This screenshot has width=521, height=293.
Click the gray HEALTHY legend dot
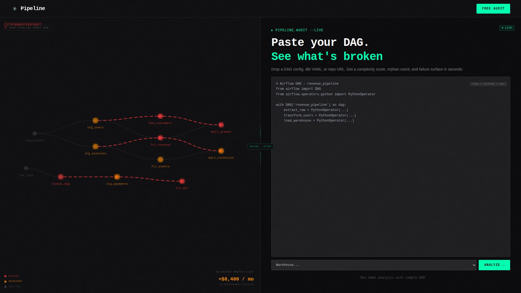coord(5,287)
